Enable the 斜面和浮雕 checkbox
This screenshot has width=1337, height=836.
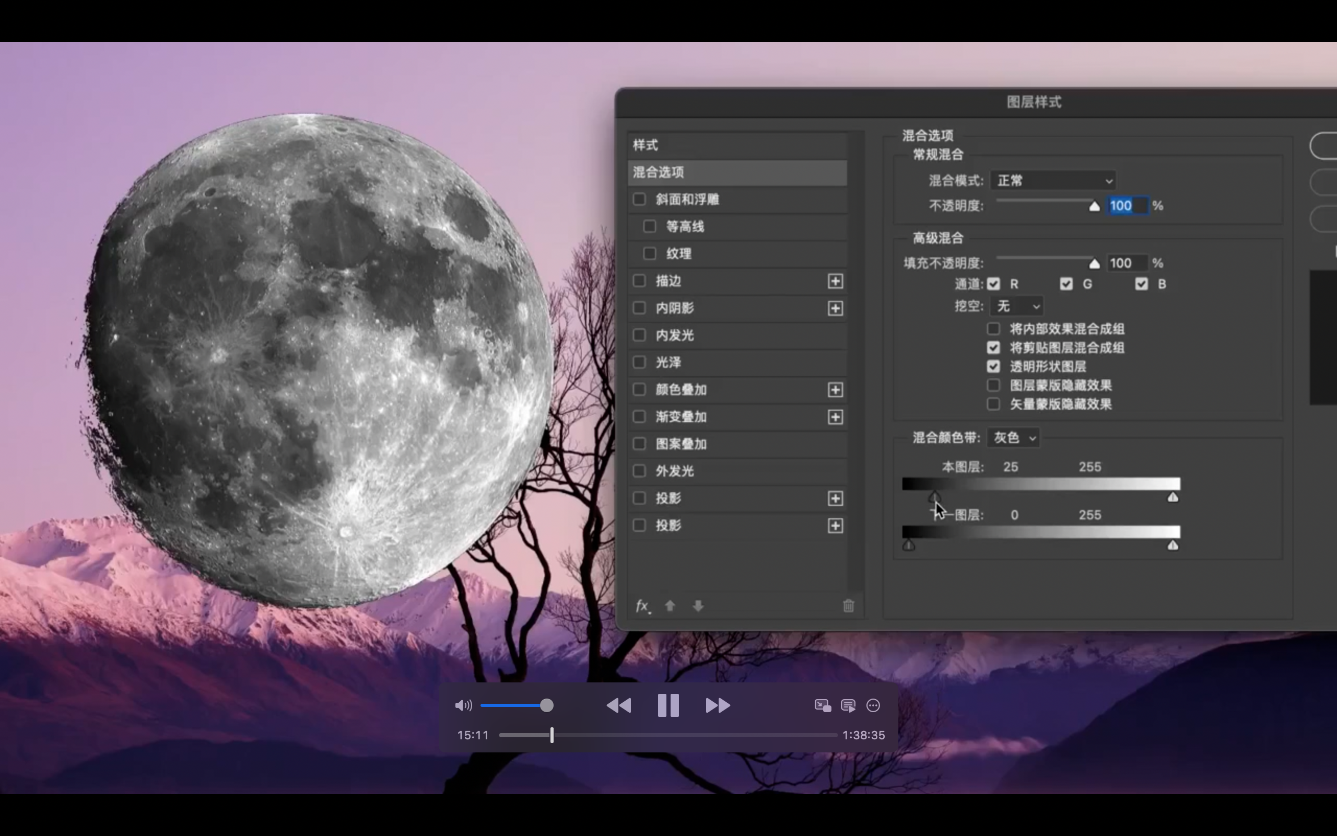pyautogui.click(x=639, y=199)
